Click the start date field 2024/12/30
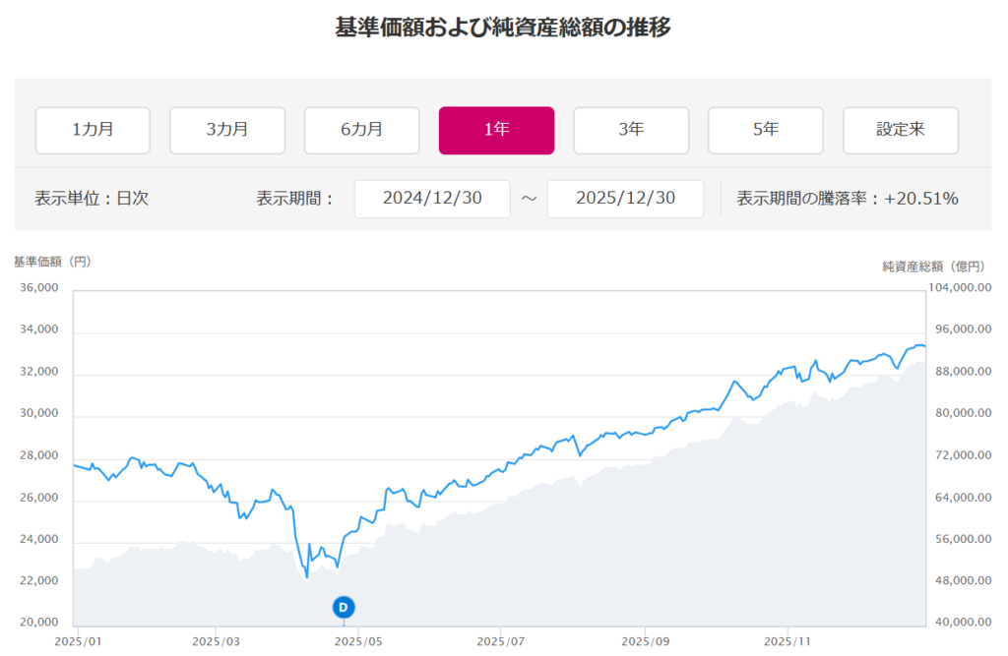This screenshot has height=656, width=1008. pos(432,199)
